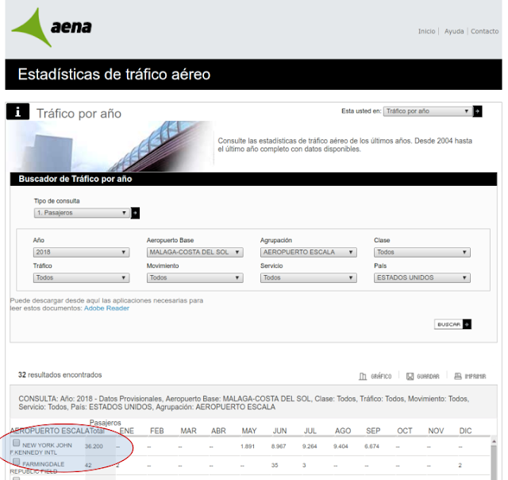Open the Movimiento dropdown
The height and width of the screenshot is (480, 508).
194,278
